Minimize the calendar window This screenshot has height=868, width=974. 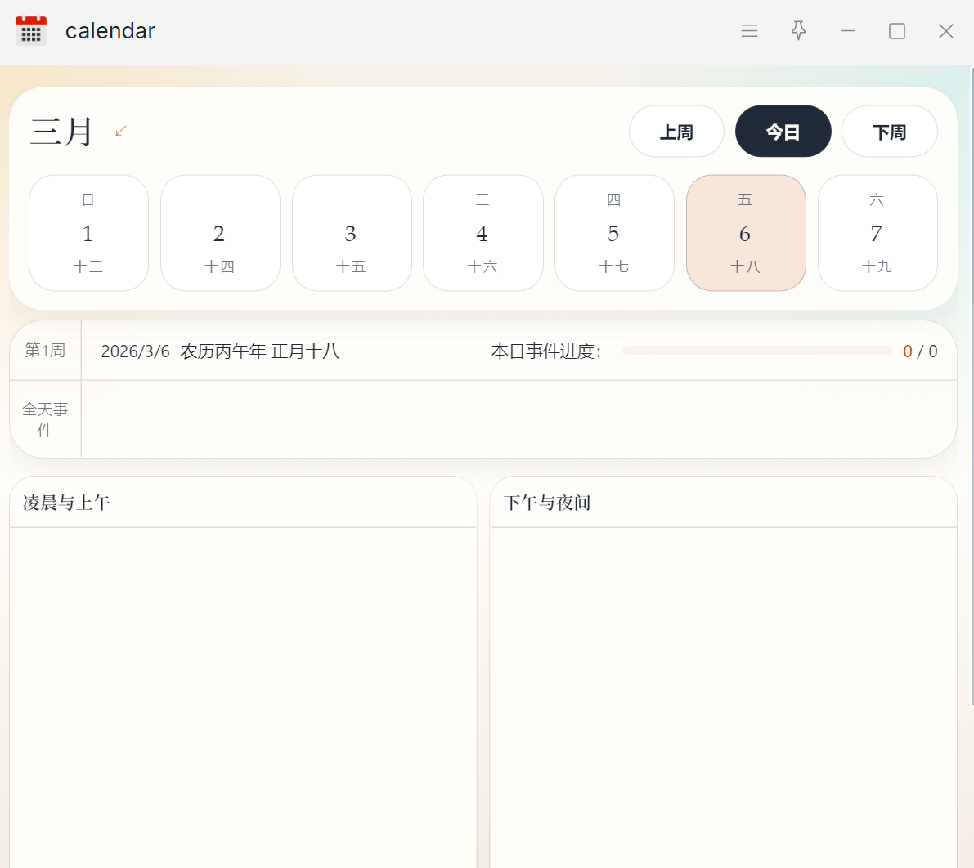point(847,31)
